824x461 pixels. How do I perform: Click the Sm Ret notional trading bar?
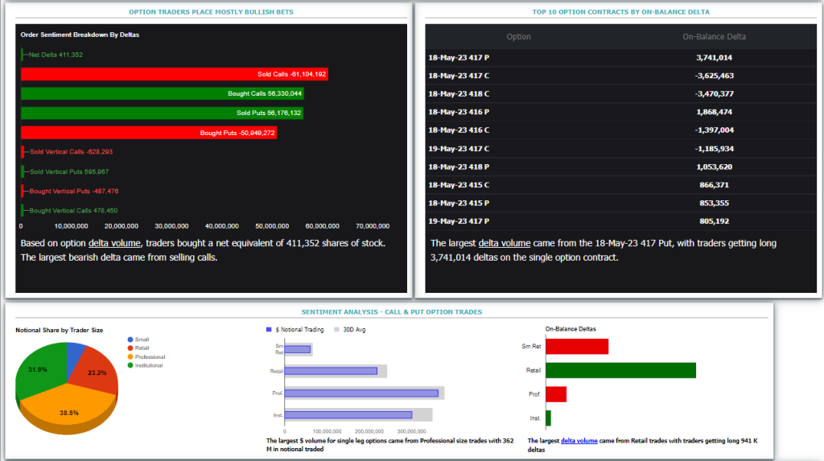pos(298,349)
